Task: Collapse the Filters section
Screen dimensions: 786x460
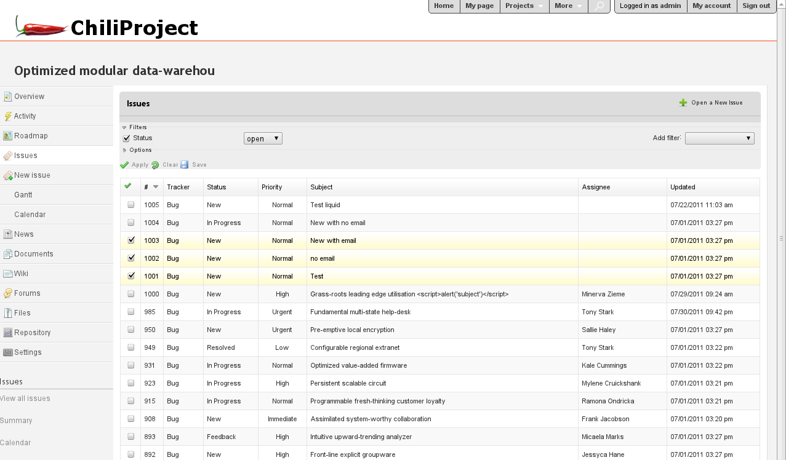Action: pos(135,127)
